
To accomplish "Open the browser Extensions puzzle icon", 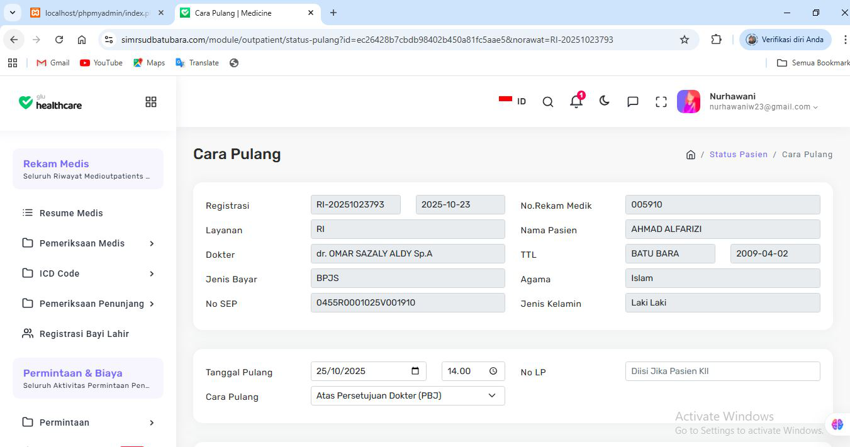I will [x=716, y=40].
